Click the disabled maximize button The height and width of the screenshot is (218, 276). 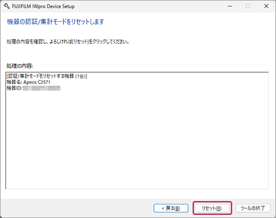(248, 7)
